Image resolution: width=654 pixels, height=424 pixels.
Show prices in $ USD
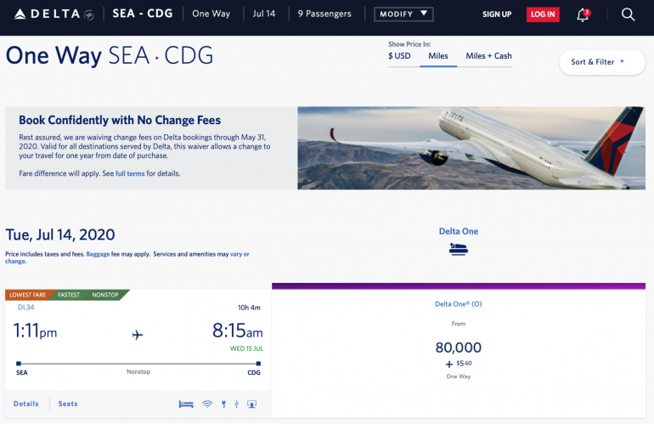coord(399,56)
